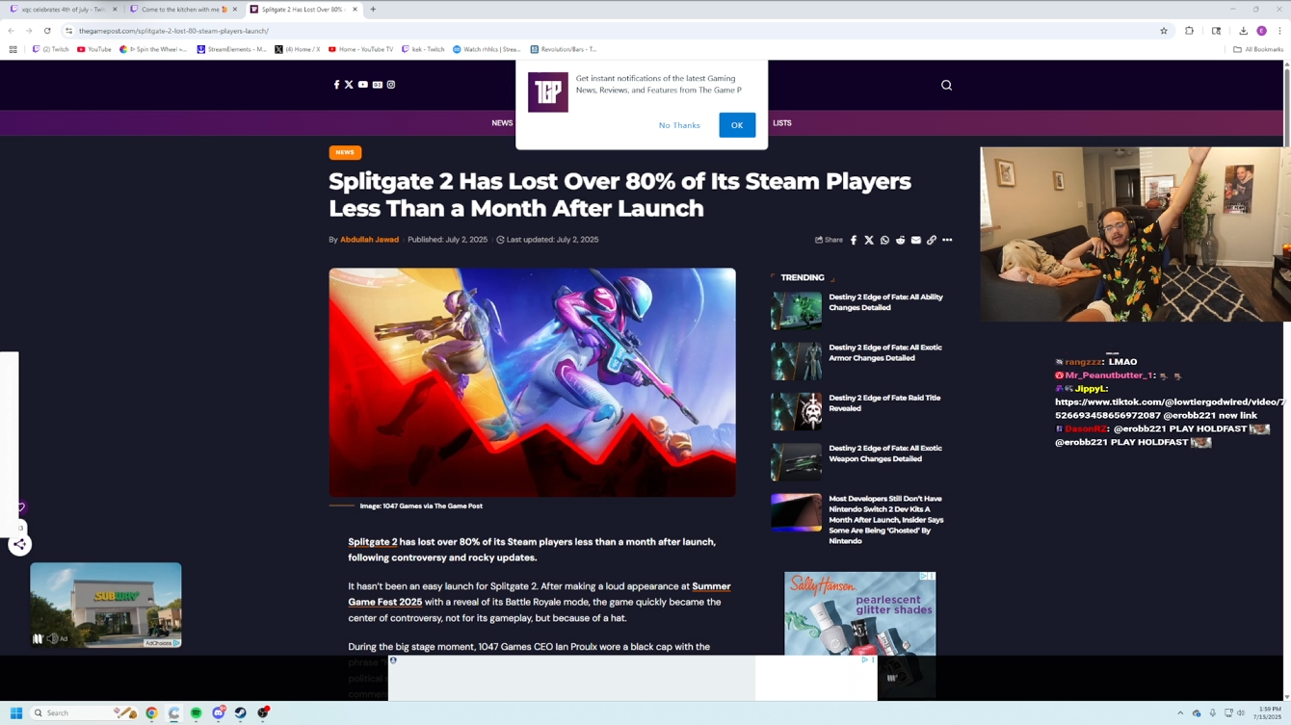
Task: Open the site's Facebook icon in header
Action: click(x=336, y=85)
